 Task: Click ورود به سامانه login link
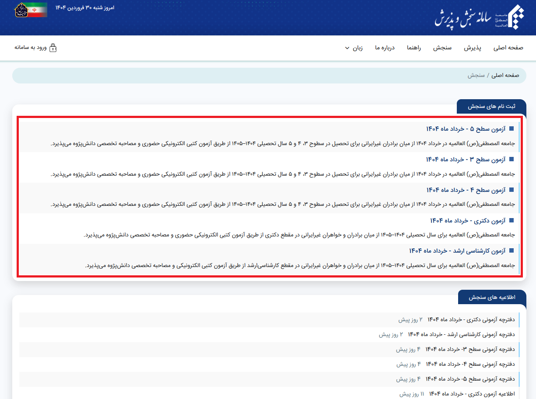[x=31, y=48]
